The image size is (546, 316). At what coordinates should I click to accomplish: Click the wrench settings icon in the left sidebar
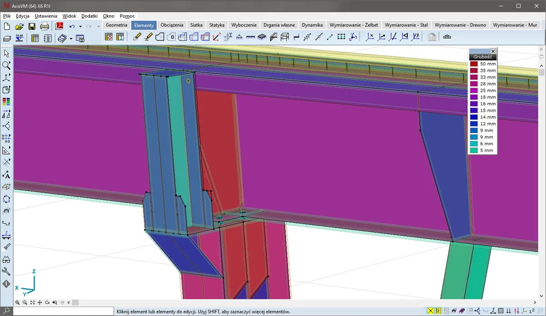6,271
